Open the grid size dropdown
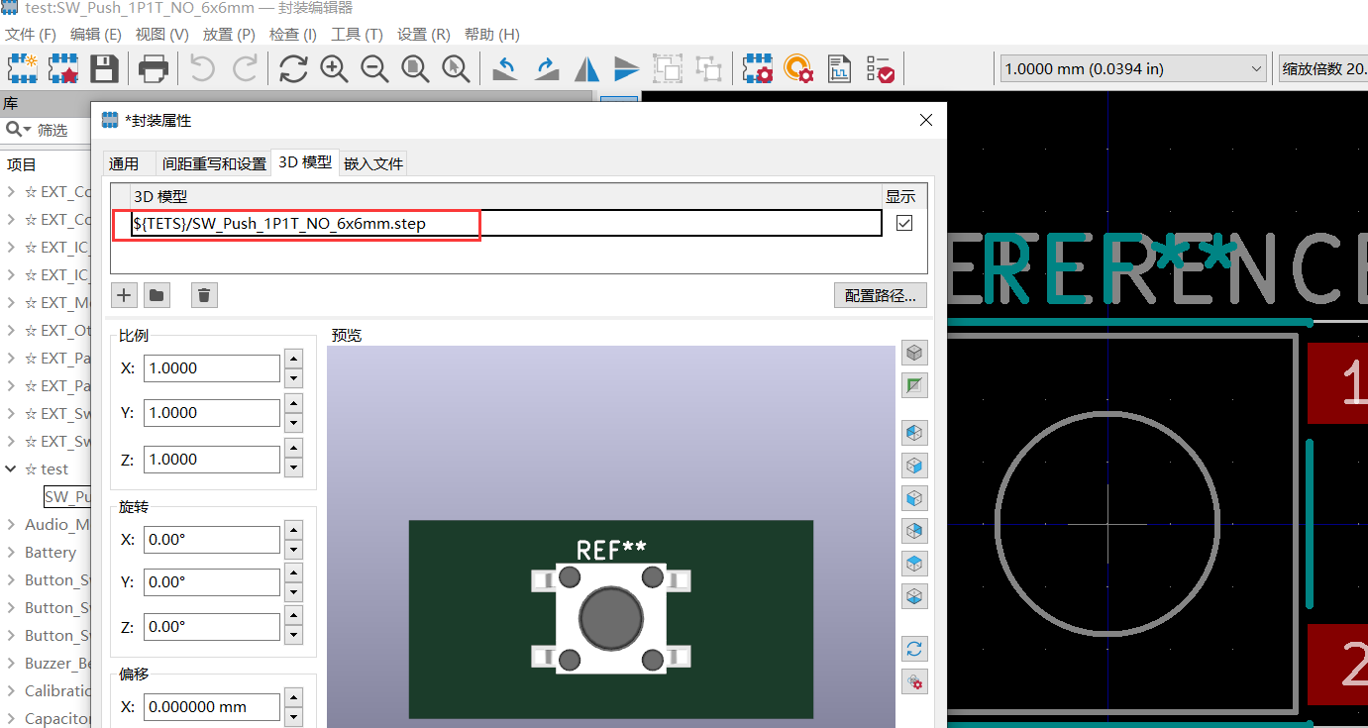 (x=1256, y=68)
